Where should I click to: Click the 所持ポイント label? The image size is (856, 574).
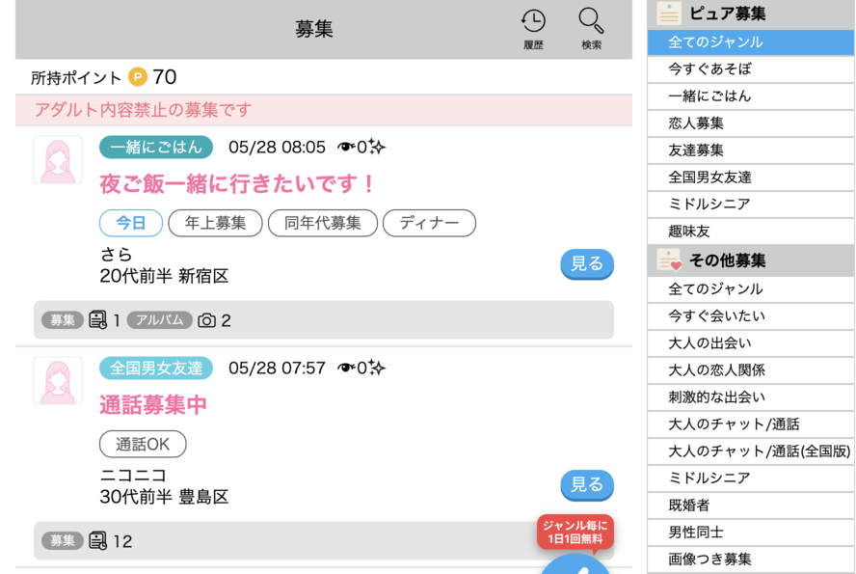point(76,78)
